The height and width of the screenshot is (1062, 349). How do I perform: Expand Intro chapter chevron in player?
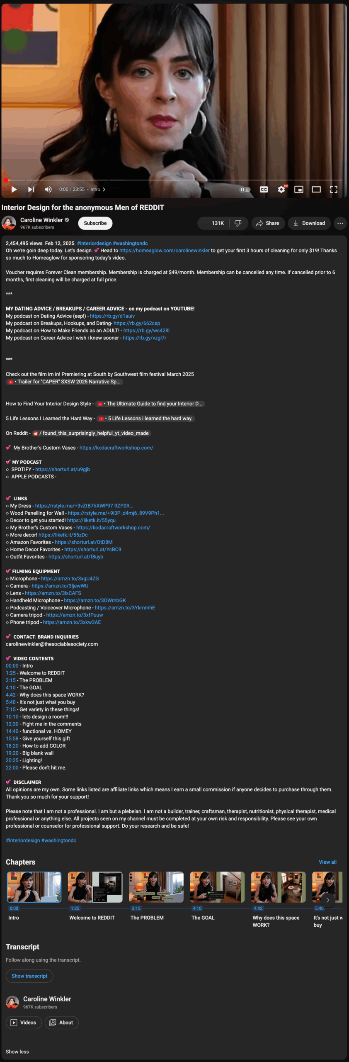pos(104,189)
